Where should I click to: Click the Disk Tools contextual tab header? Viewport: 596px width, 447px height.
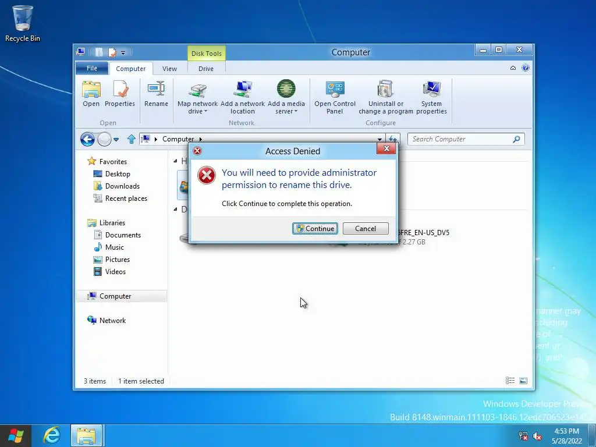coord(207,54)
